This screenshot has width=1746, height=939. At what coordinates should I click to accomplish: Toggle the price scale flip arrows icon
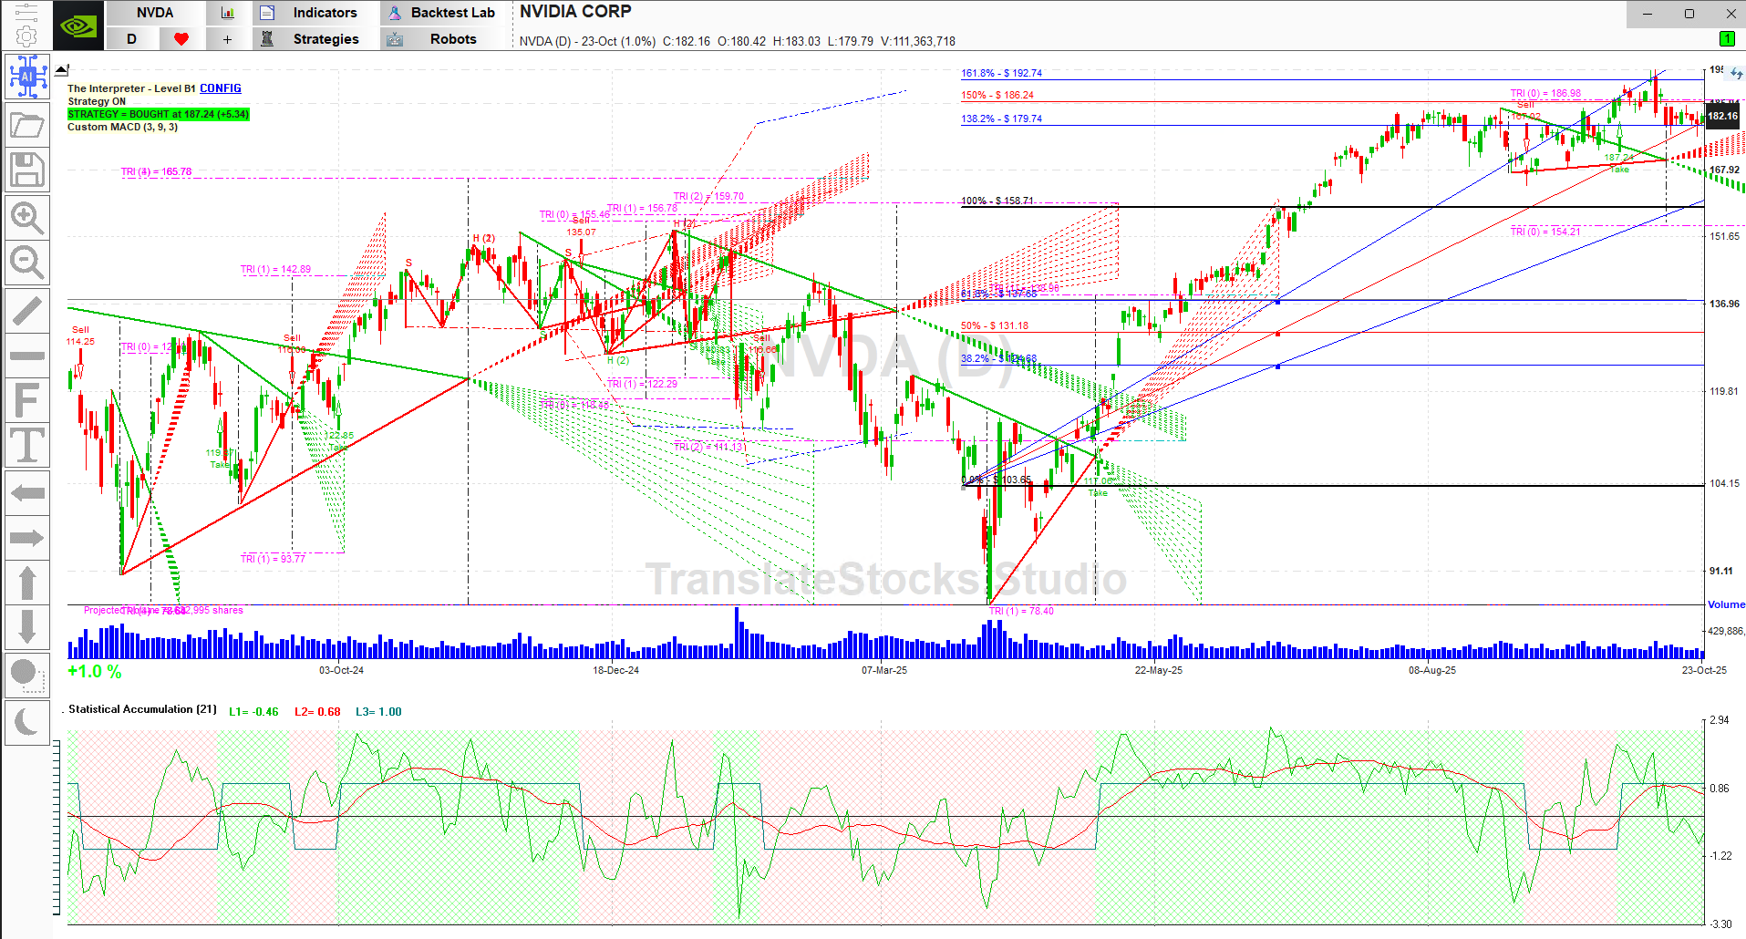click(1736, 74)
